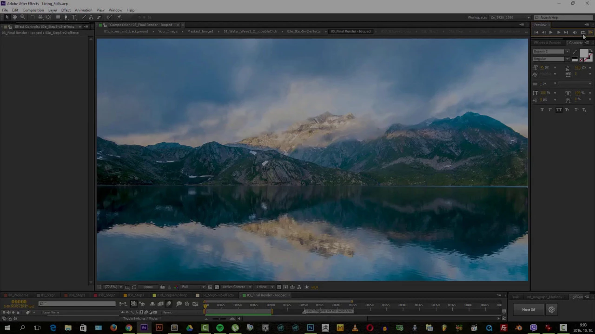Open the Character panel menu
This screenshot has width=595, height=334.
pyautogui.click(x=587, y=43)
